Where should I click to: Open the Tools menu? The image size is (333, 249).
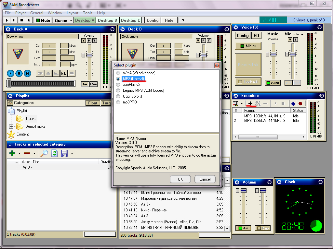coord(87,13)
